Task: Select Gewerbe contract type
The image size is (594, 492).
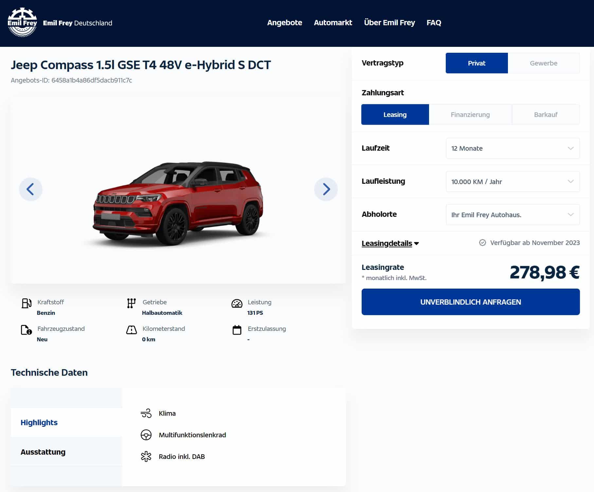Action: coord(544,63)
